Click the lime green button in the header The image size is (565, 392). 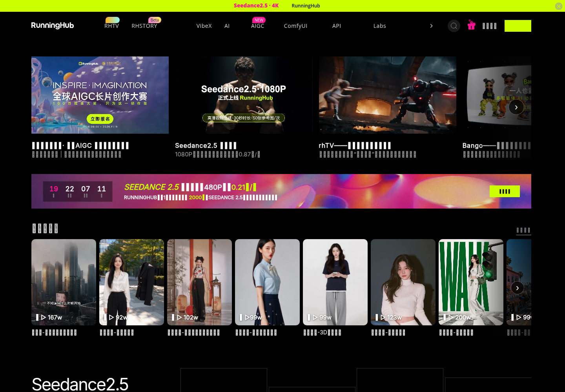(518, 26)
